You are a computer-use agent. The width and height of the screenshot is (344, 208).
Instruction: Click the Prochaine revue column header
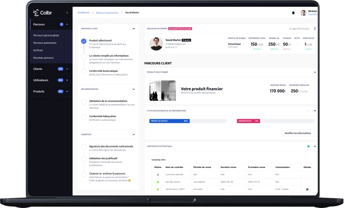click(x=256, y=167)
